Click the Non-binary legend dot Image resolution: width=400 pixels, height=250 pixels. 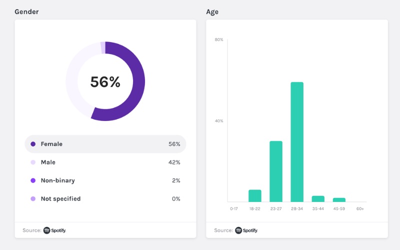tap(33, 180)
